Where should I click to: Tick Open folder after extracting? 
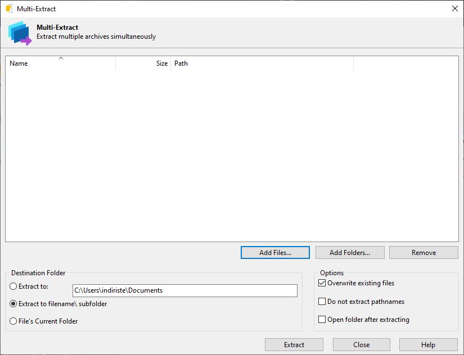pyautogui.click(x=322, y=320)
